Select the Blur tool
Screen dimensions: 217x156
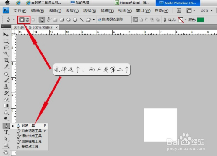point(6,112)
